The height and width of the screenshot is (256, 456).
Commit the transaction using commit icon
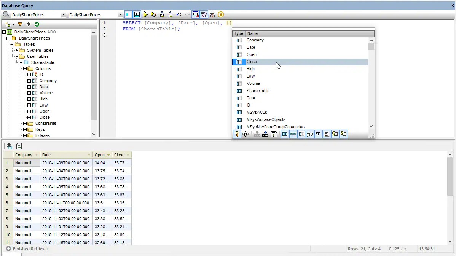tap(162, 14)
